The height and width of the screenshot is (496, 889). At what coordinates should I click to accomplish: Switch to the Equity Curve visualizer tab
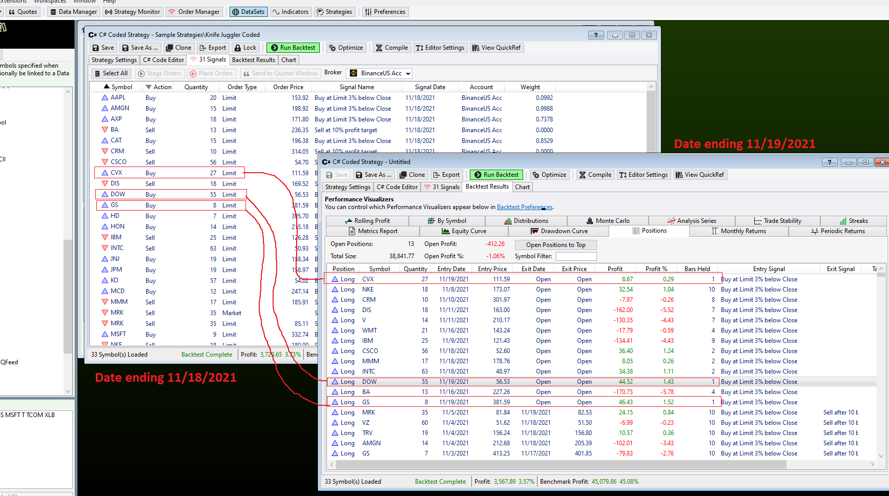pyautogui.click(x=464, y=231)
